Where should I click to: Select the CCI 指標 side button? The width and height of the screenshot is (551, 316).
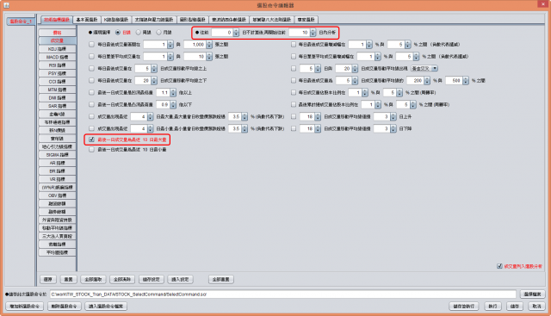57,81
